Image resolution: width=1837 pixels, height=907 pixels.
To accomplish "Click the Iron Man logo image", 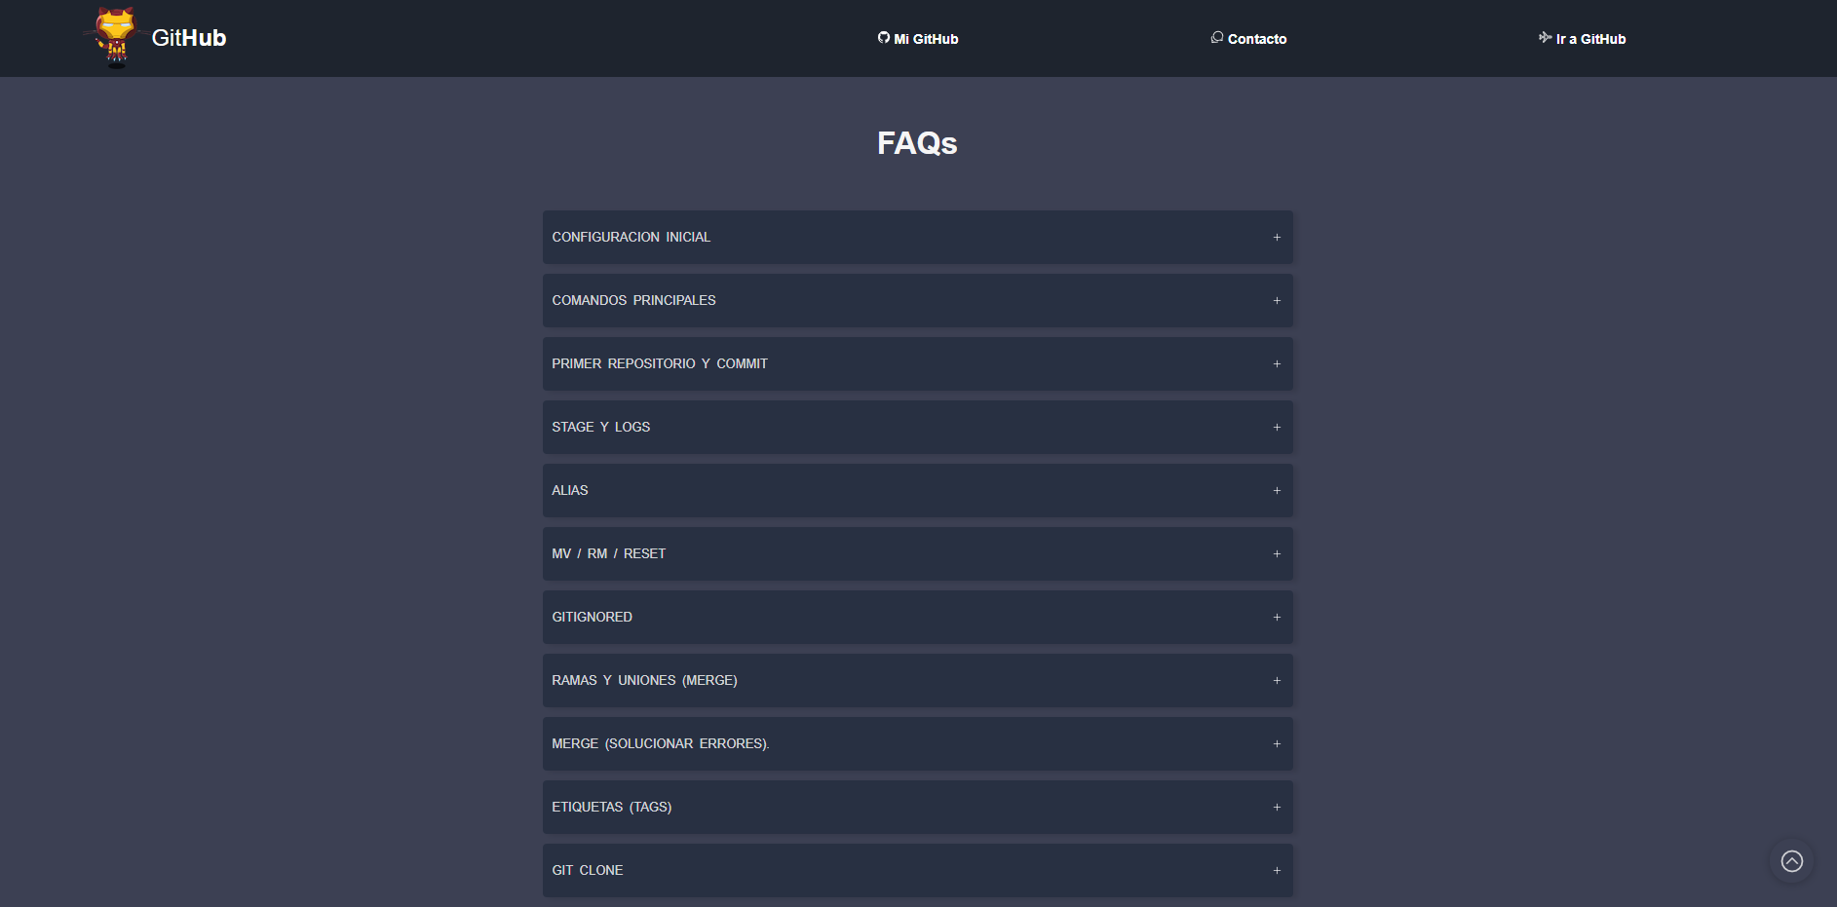I will (116, 37).
